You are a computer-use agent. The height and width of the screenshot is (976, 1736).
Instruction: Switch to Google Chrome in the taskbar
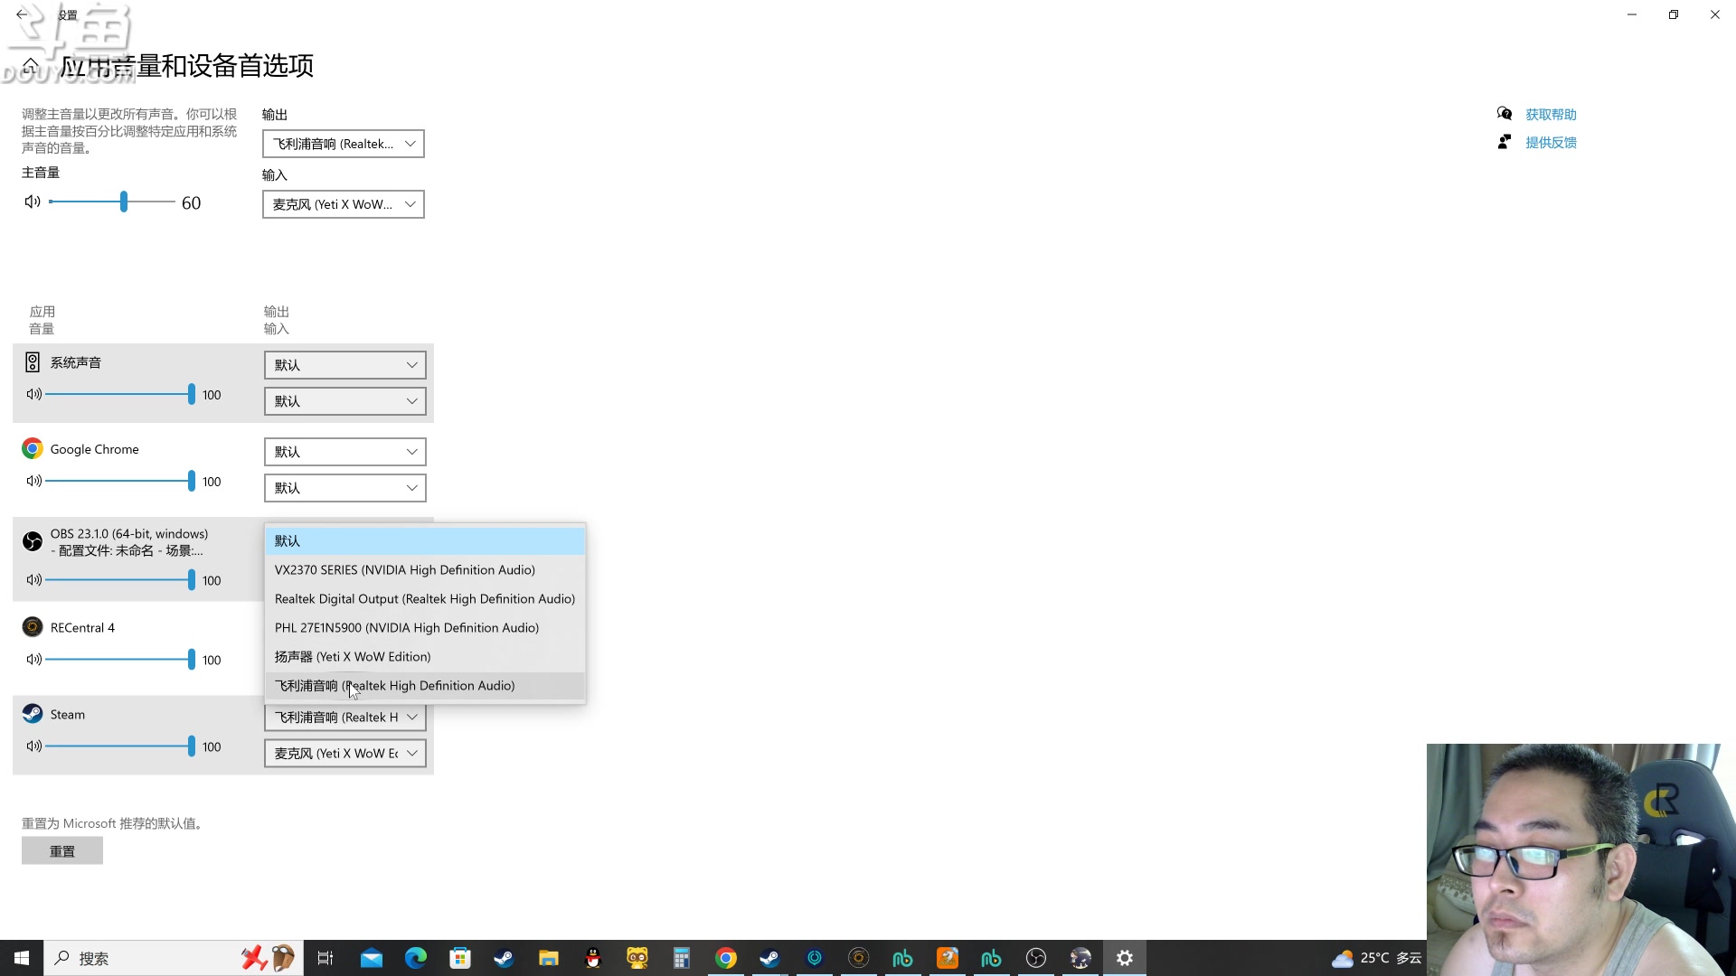click(726, 958)
